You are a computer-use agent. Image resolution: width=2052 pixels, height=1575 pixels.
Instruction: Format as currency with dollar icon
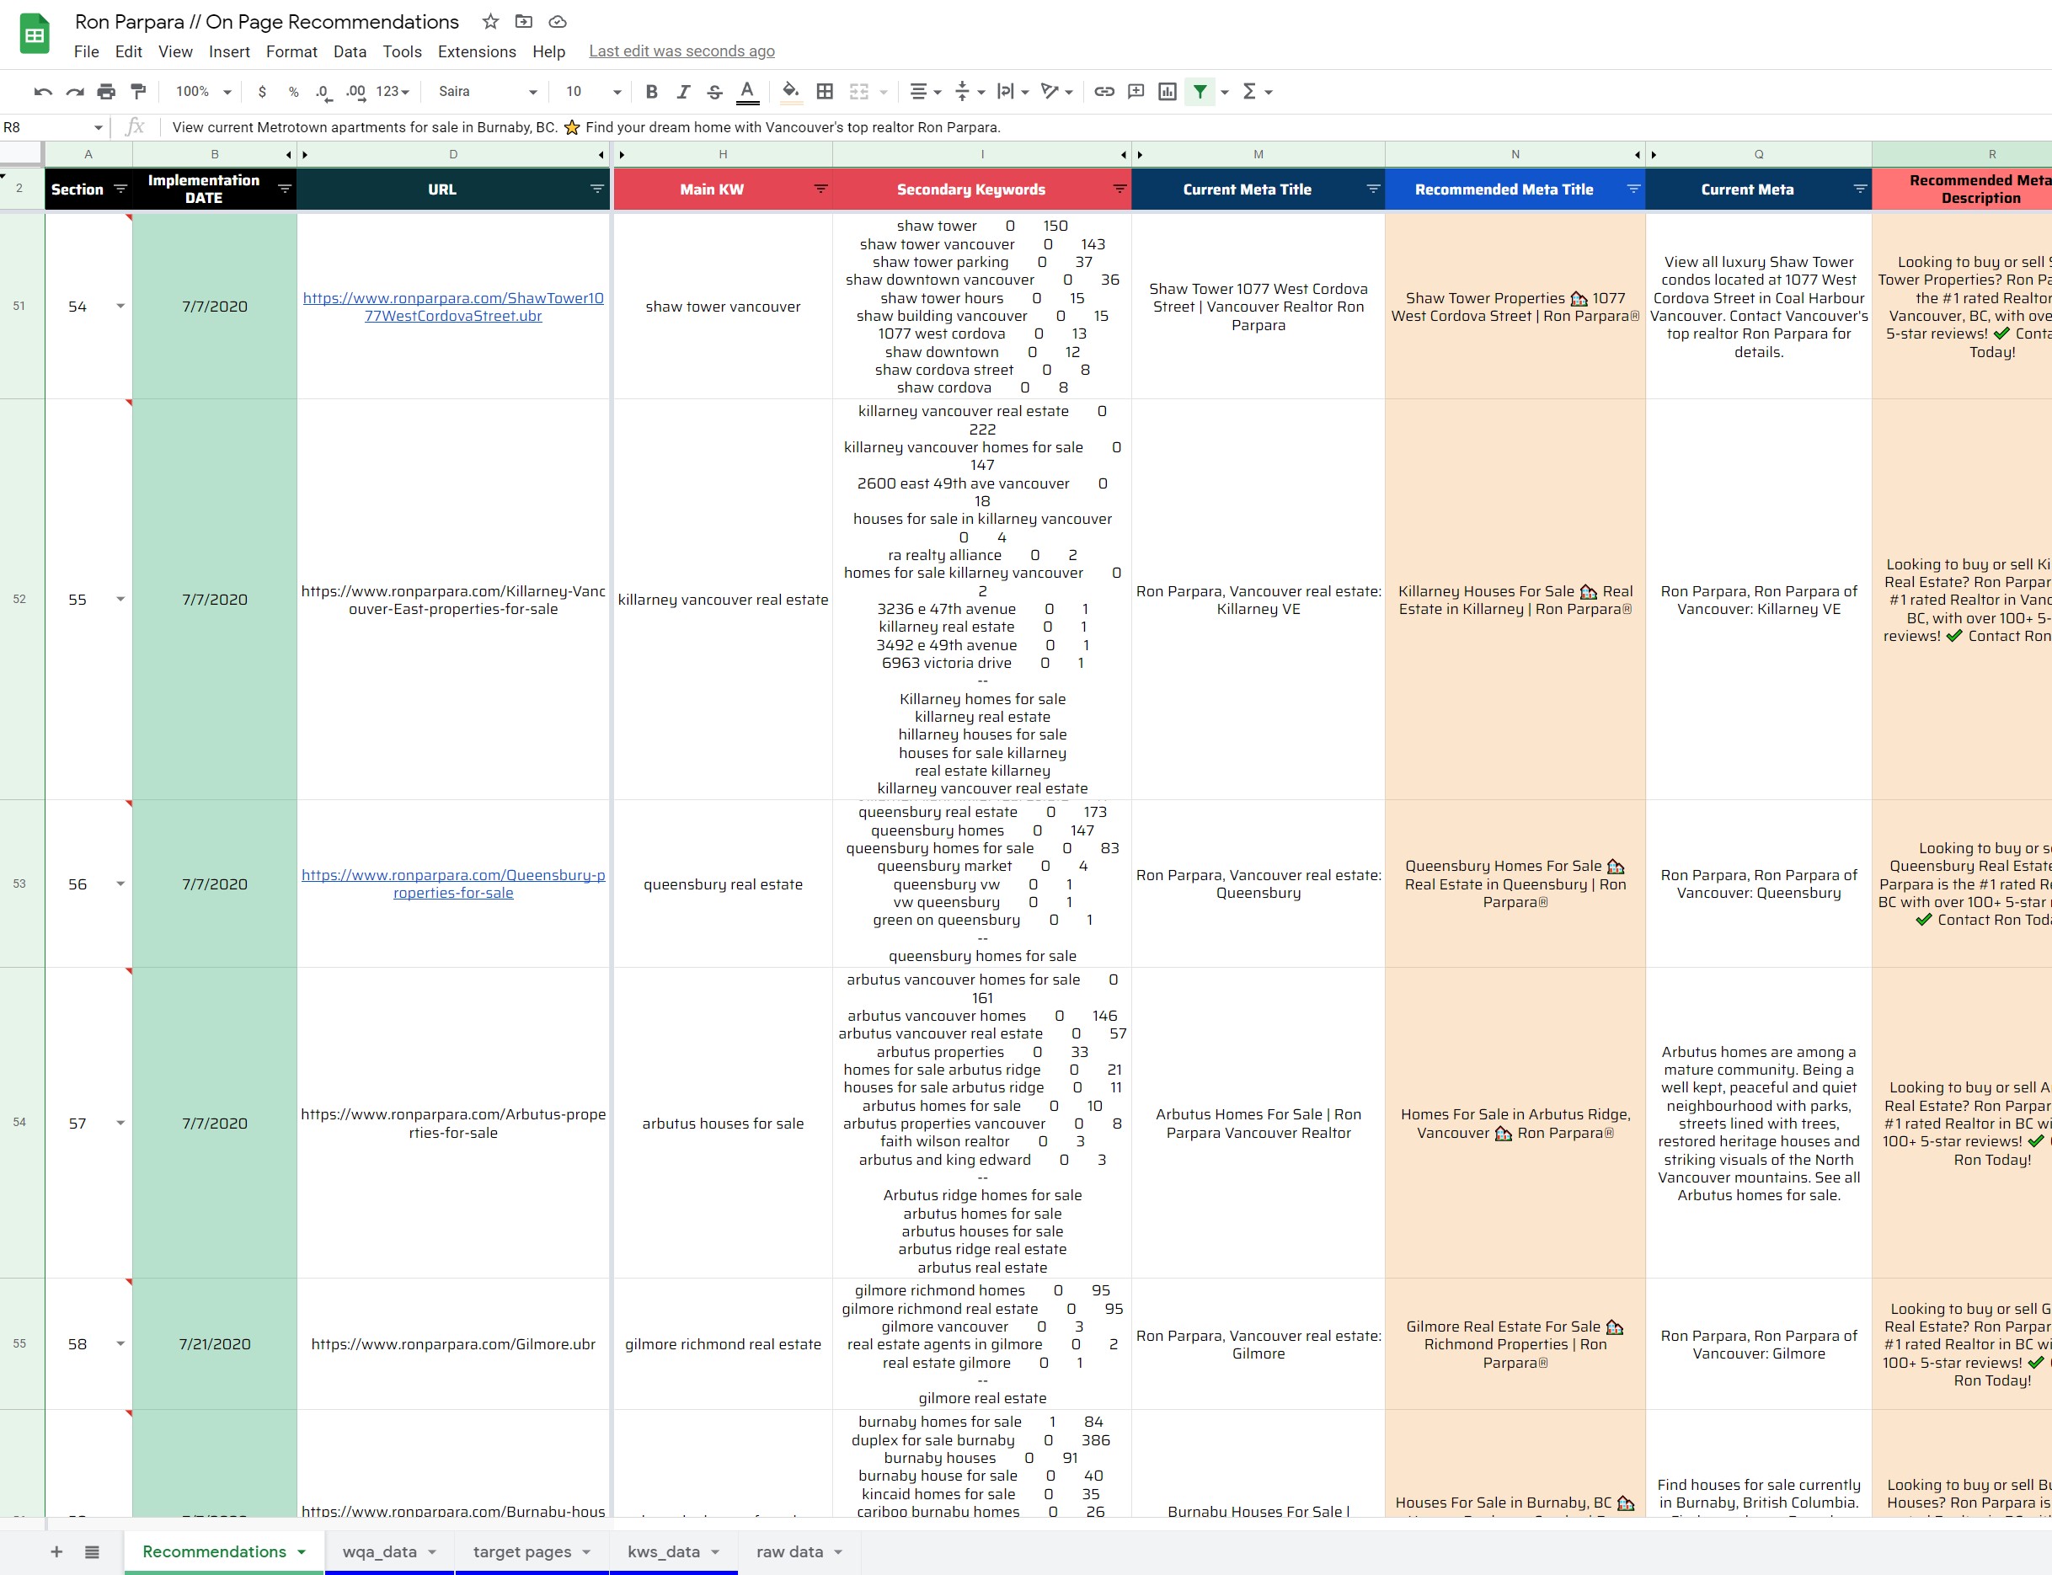[x=261, y=91]
